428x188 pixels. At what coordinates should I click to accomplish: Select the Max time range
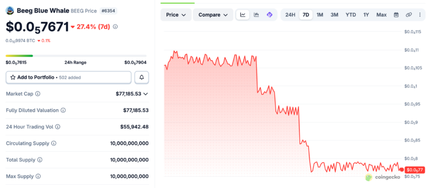[x=381, y=15]
